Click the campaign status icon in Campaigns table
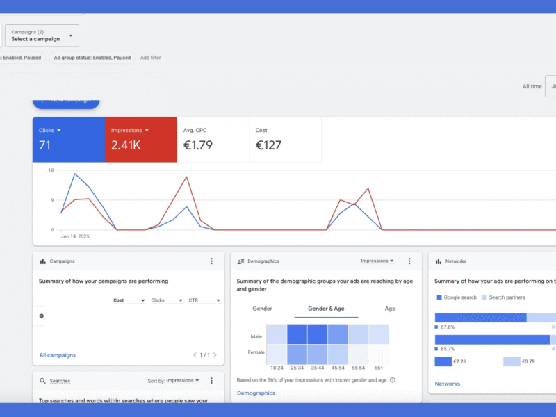The height and width of the screenshot is (417, 556). pos(42,316)
